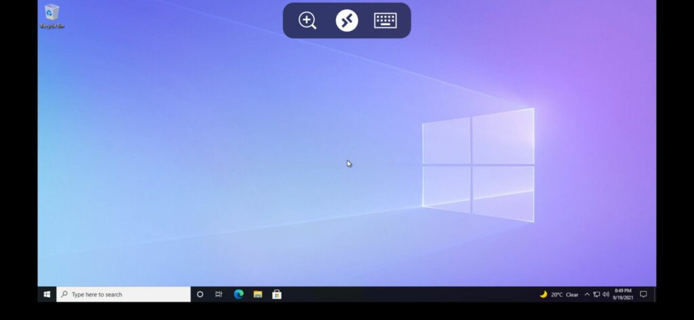This screenshot has width=694, height=320.
Task: Open the zoom magnifier in remote toolbar
Action: tap(307, 20)
